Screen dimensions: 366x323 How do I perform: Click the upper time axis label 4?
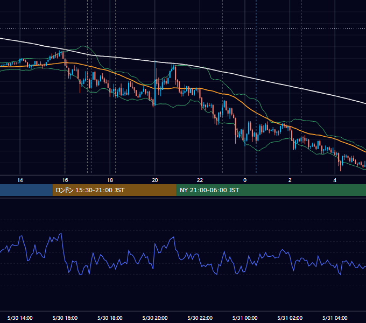(335, 180)
